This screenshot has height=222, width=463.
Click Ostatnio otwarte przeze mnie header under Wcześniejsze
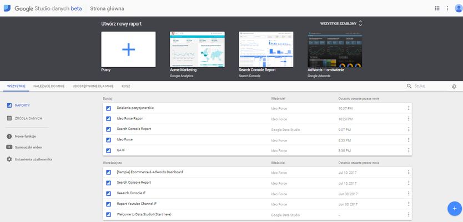click(x=359, y=163)
